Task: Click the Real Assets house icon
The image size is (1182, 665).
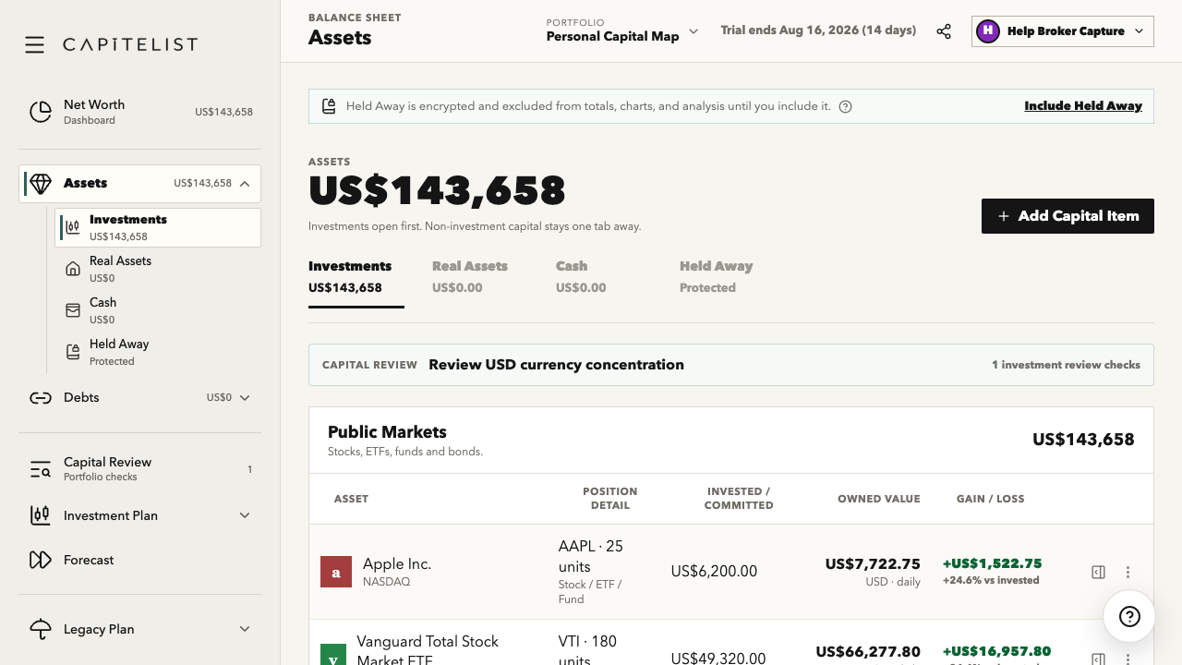Action: 73,269
